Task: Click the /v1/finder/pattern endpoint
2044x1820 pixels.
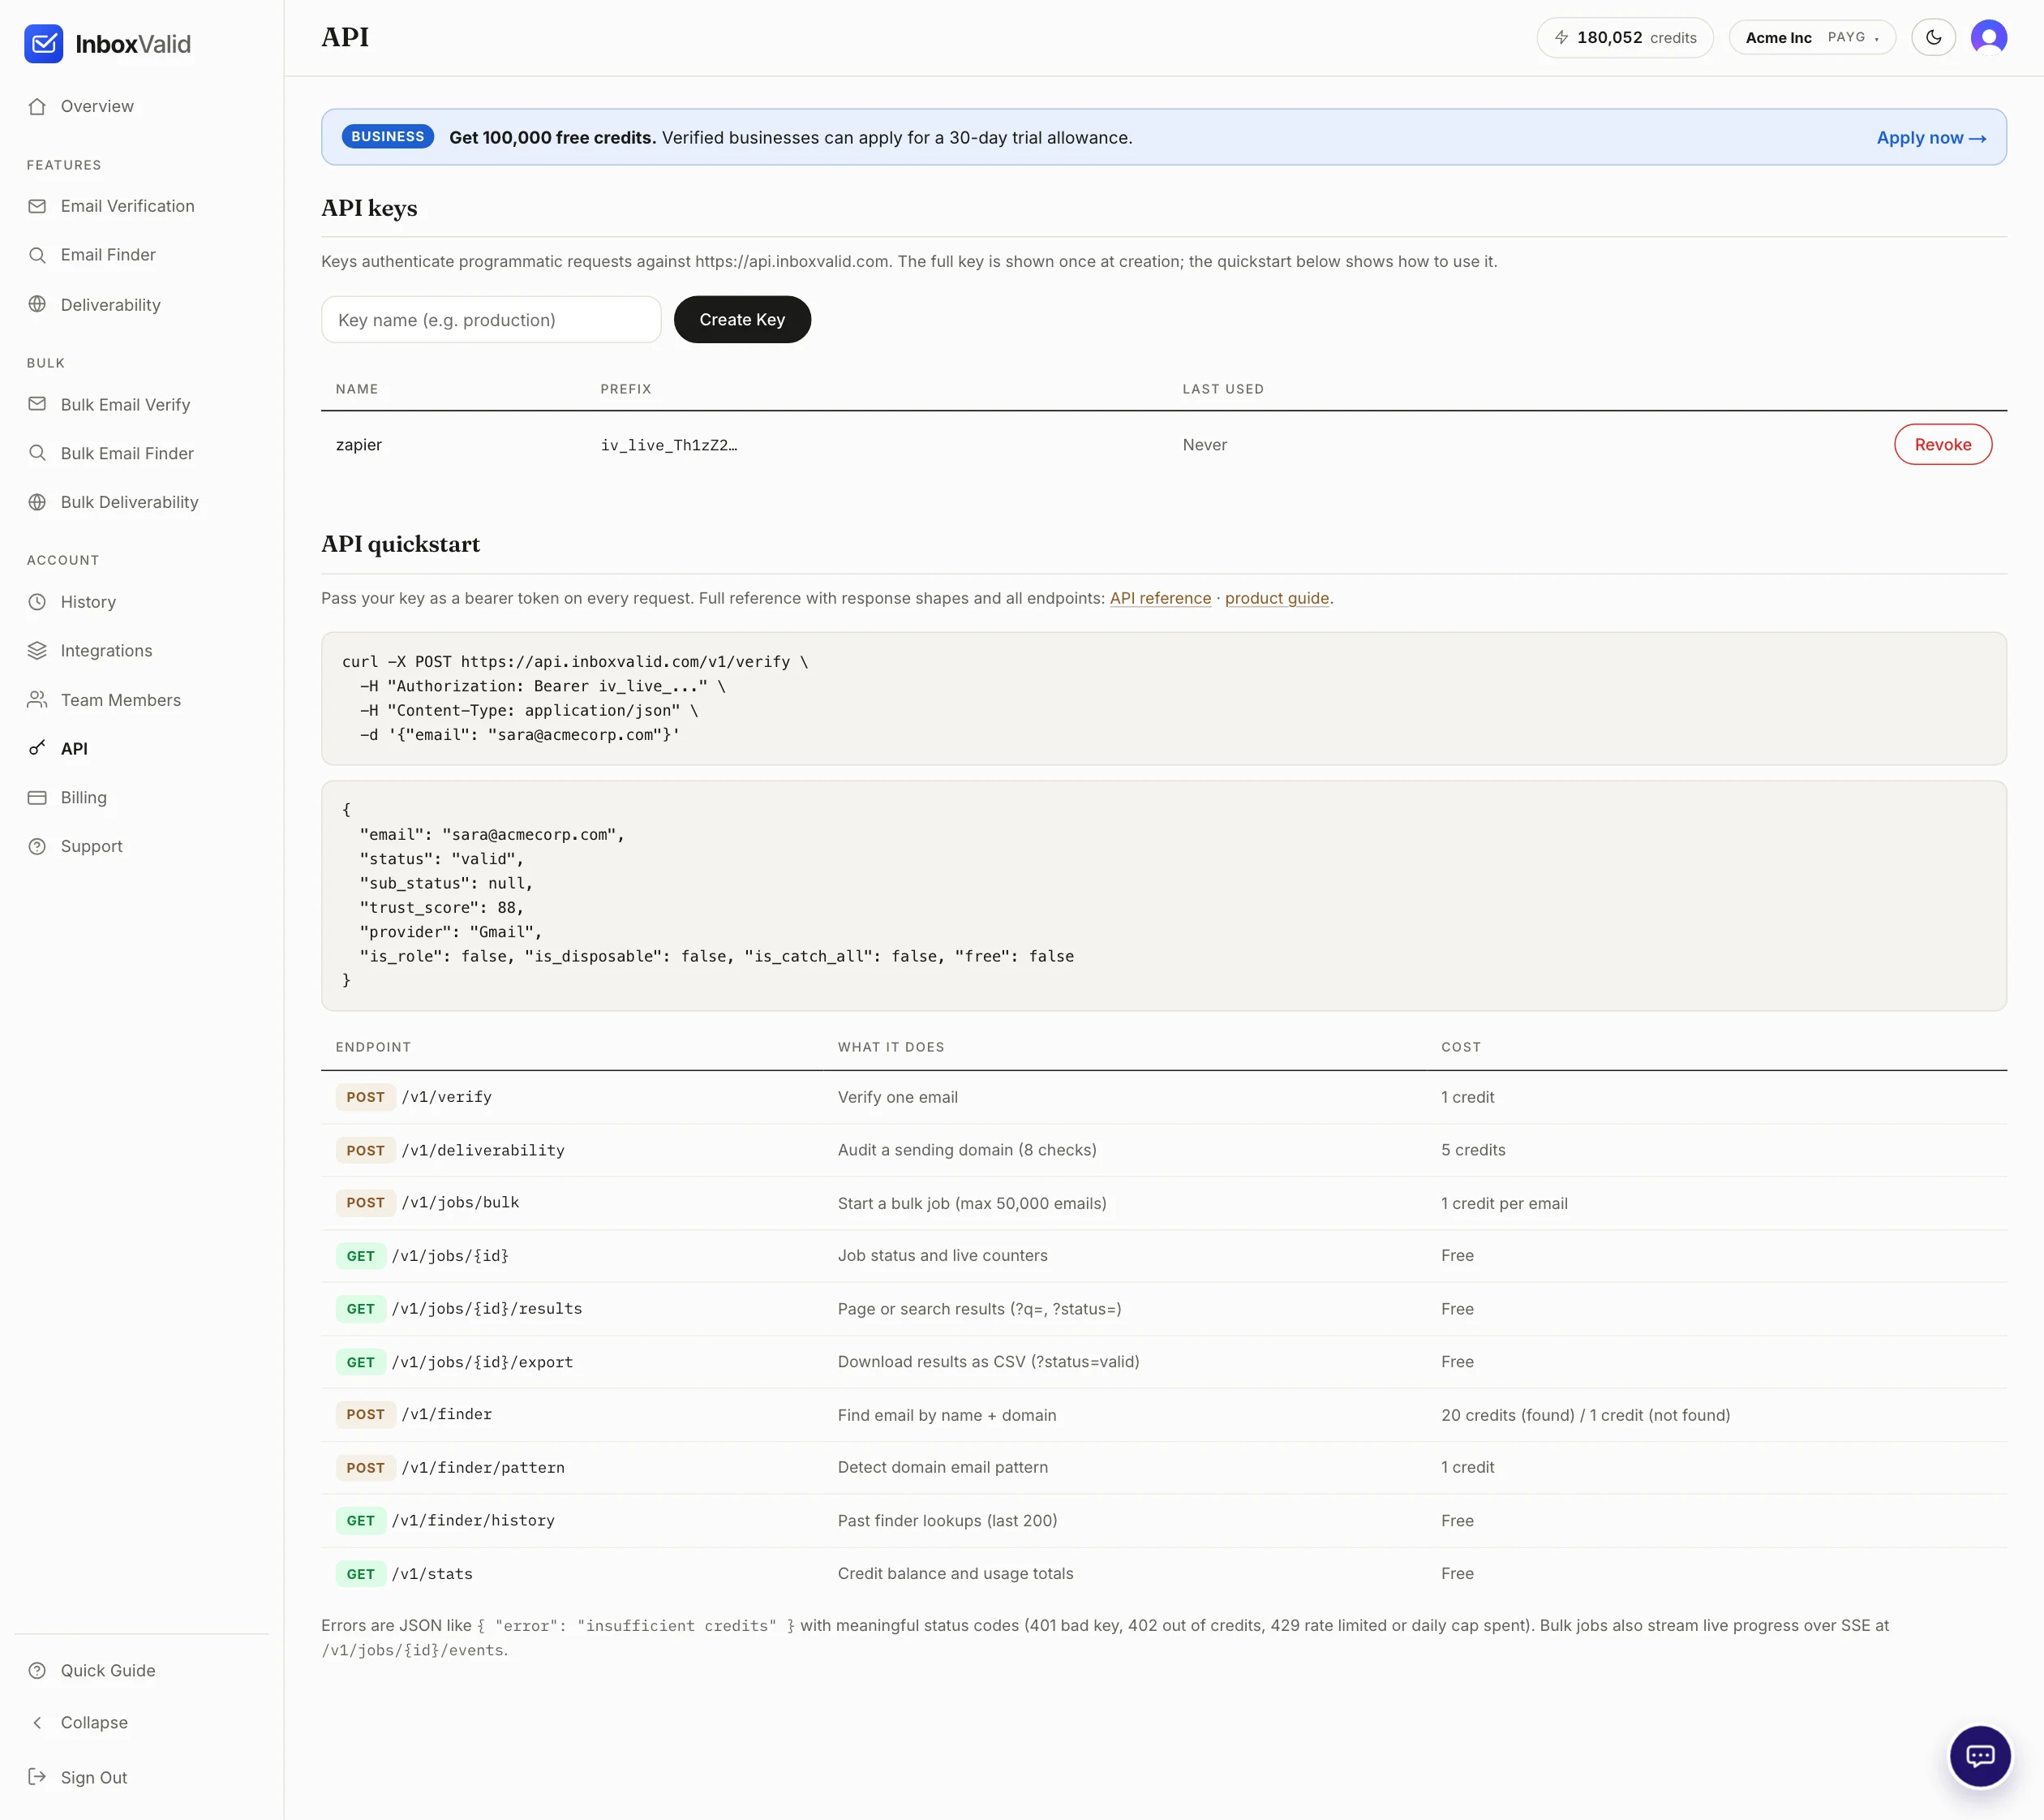Action: pyautogui.click(x=483, y=1468)
